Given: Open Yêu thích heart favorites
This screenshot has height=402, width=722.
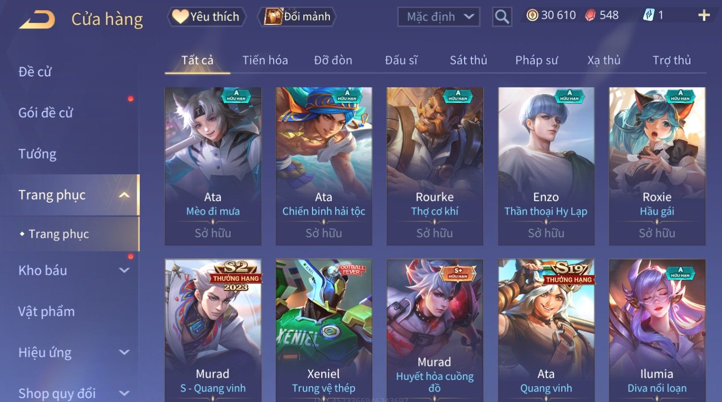Looking at the screenshot, I should (x=206, y=17).
